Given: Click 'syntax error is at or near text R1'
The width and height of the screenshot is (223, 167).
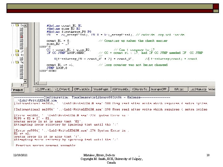Looking at the screenshot, I should click(x=48, y=122).
